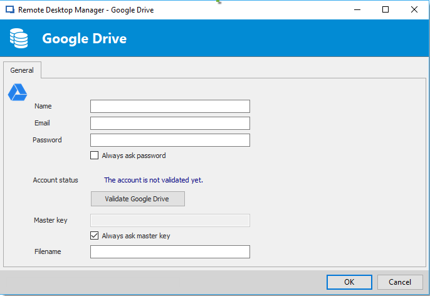The width and height of the screenshot is (430, 296).
Task: Click the Master key label
Action: point(50,220)
